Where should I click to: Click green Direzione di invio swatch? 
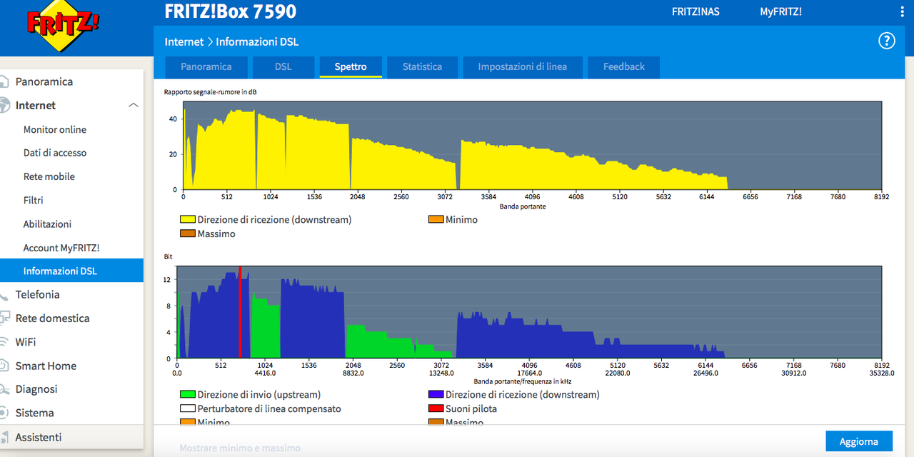pos(187,394)
